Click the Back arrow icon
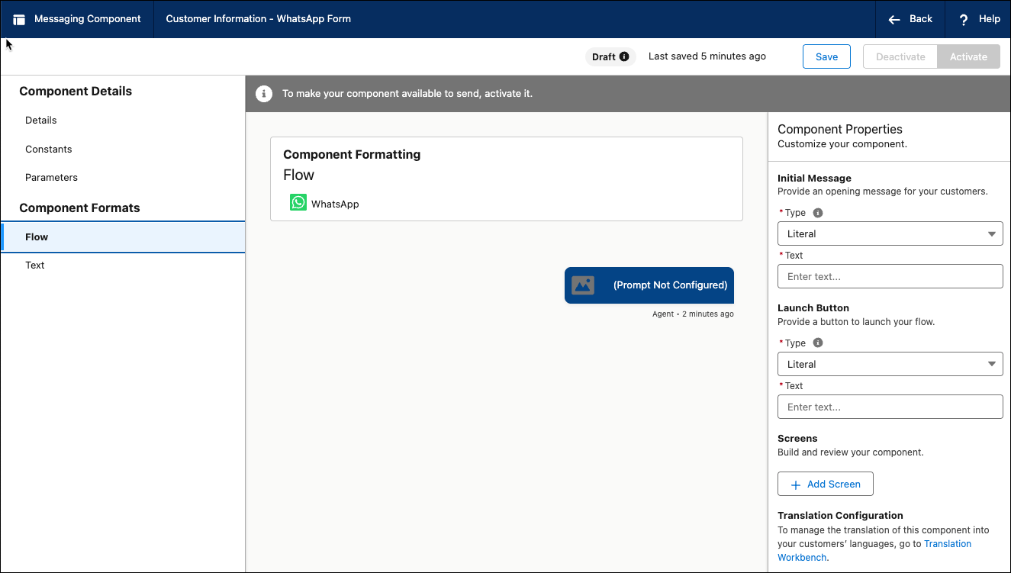Image resolution: width=1011 pixels, height=573 pixels. [x=894, y=20]
